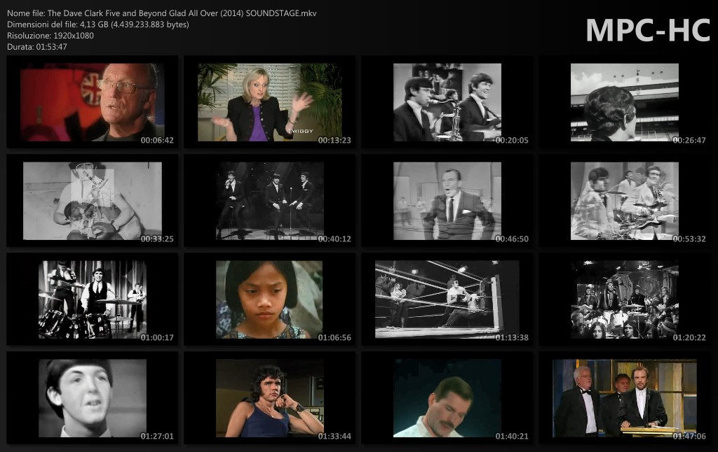Open the saxophone performance thumbnail at 00:20:05

(447, 102)
